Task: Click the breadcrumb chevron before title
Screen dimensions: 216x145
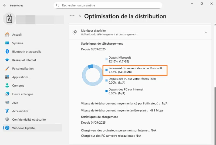Action: coord(80,16)
